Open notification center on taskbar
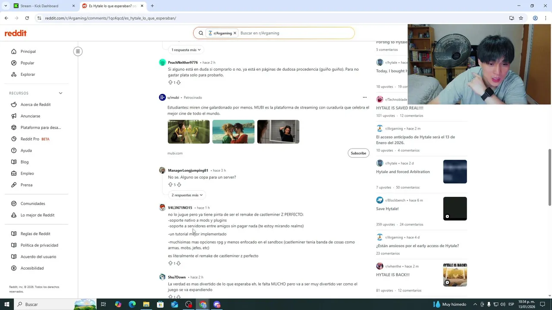Image resolution: width=552 pixels, height=310 pixels. pyautogui.click(x=543, y=304)
